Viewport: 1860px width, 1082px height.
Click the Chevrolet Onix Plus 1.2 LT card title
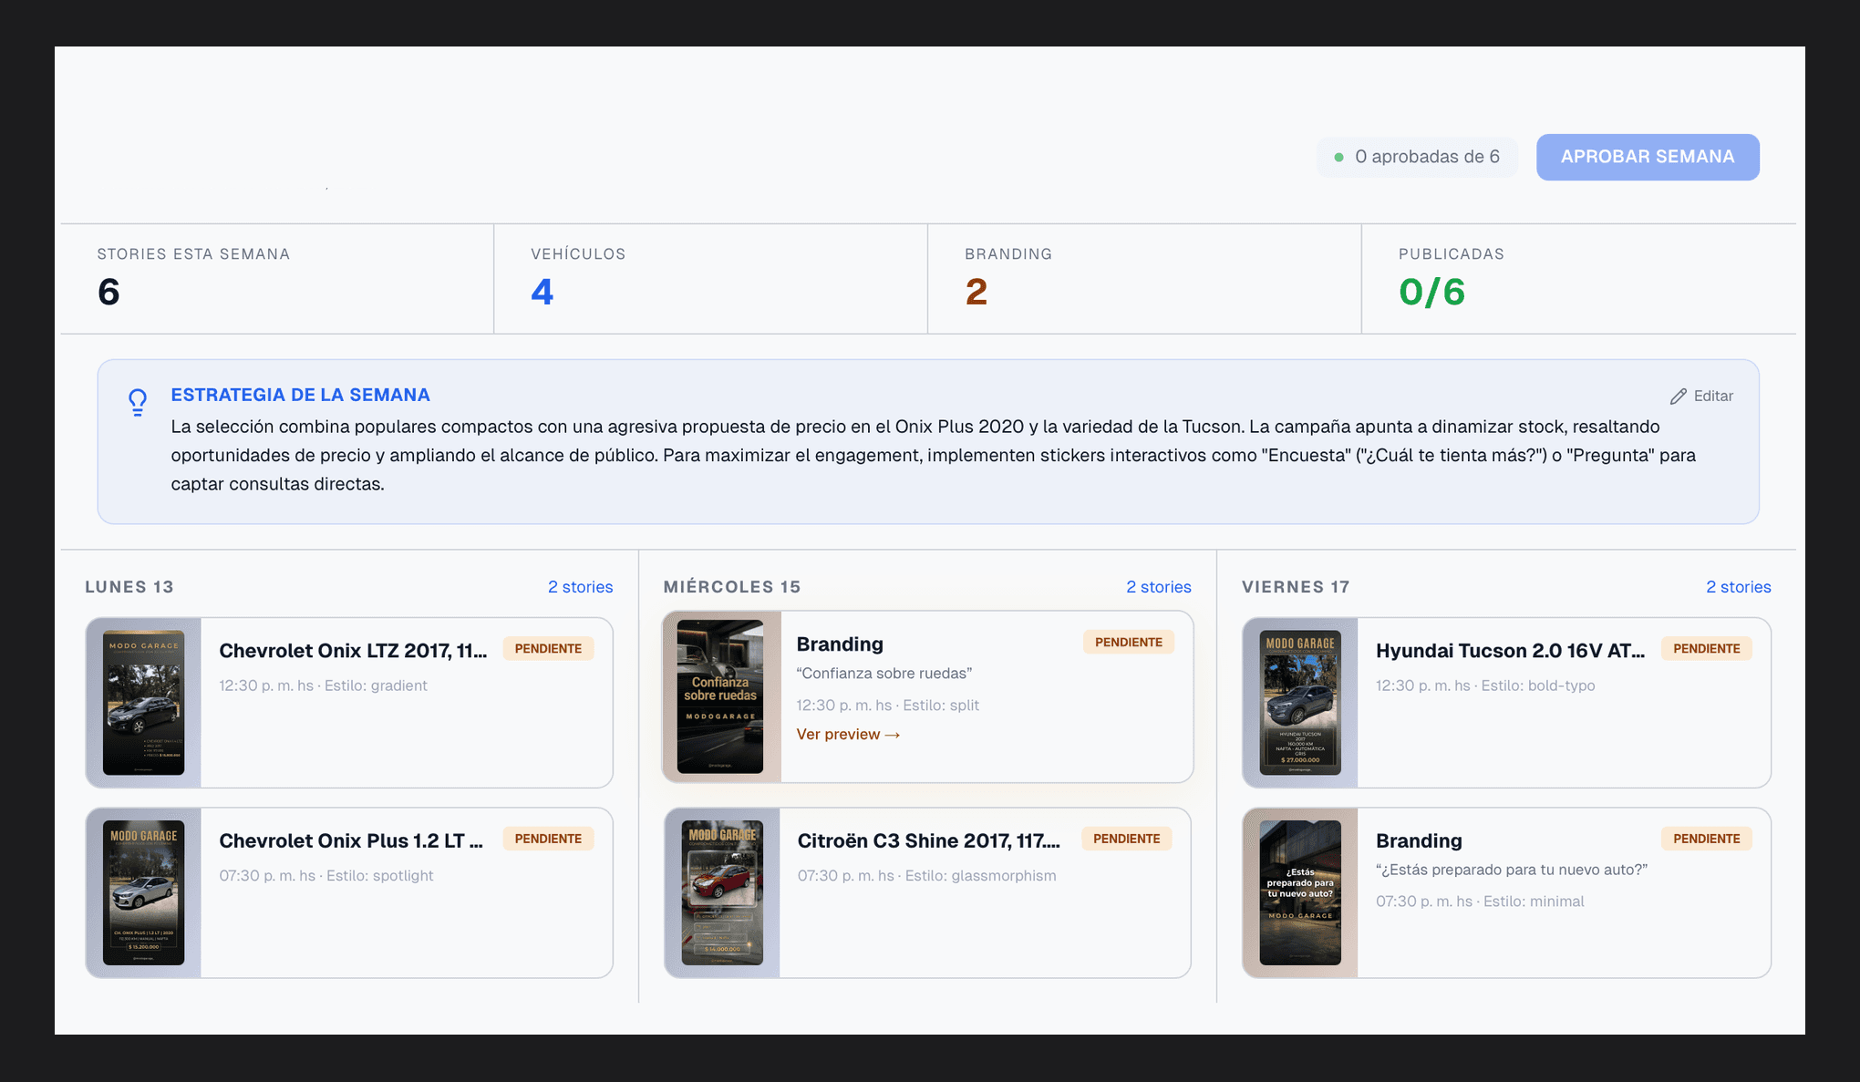click(x=351, y=841)
